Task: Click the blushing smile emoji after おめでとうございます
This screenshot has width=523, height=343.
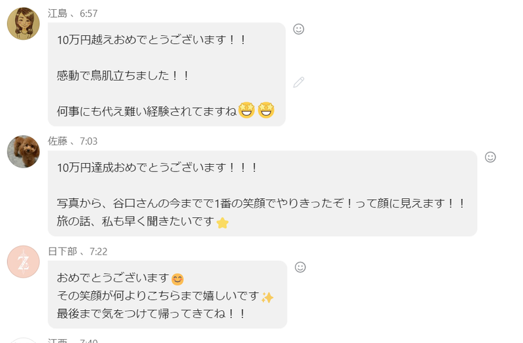Action: [x=177, y=280]
